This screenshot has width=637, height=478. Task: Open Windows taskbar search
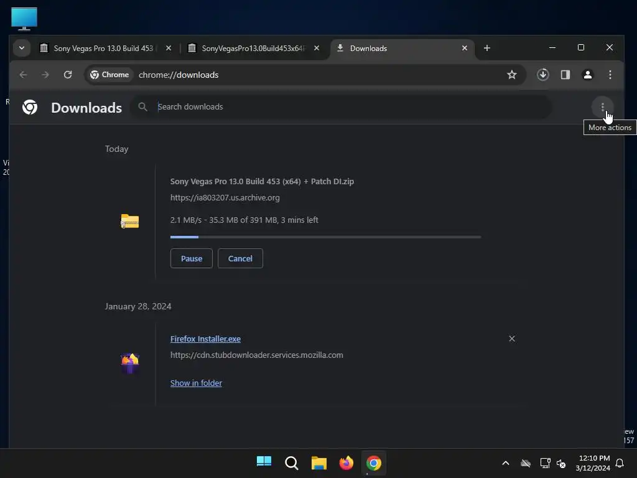[291, 463]
